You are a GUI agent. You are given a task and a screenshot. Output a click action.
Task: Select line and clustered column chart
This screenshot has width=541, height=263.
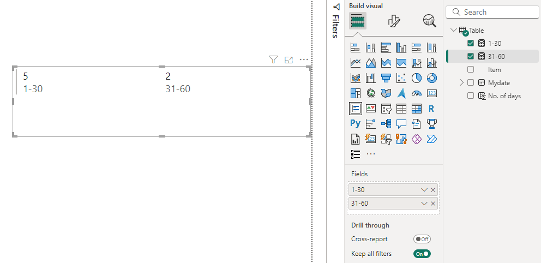point(431,63)
